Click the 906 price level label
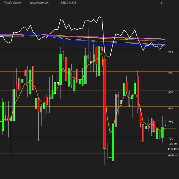Screen dimensions: 179x179 point(170,73)
